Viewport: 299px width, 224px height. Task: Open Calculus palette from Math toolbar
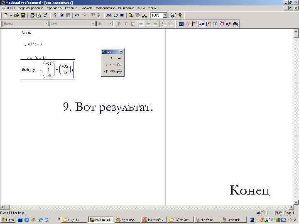208,24
